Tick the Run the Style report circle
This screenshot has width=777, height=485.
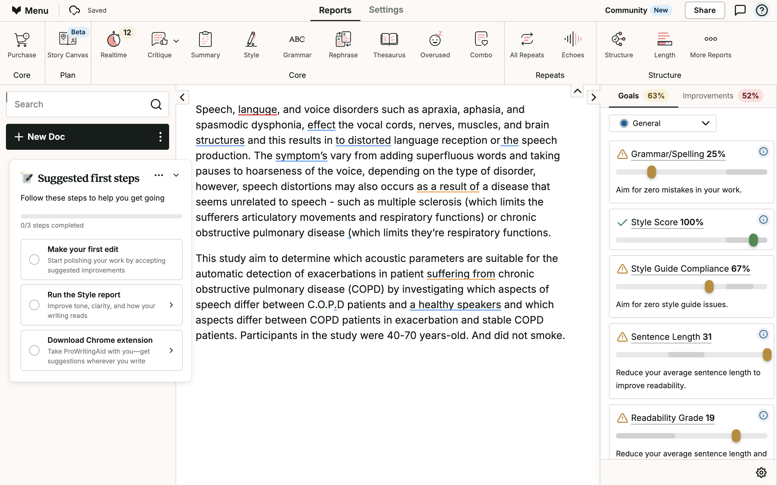pyautogui.click(x=34, y=305)
